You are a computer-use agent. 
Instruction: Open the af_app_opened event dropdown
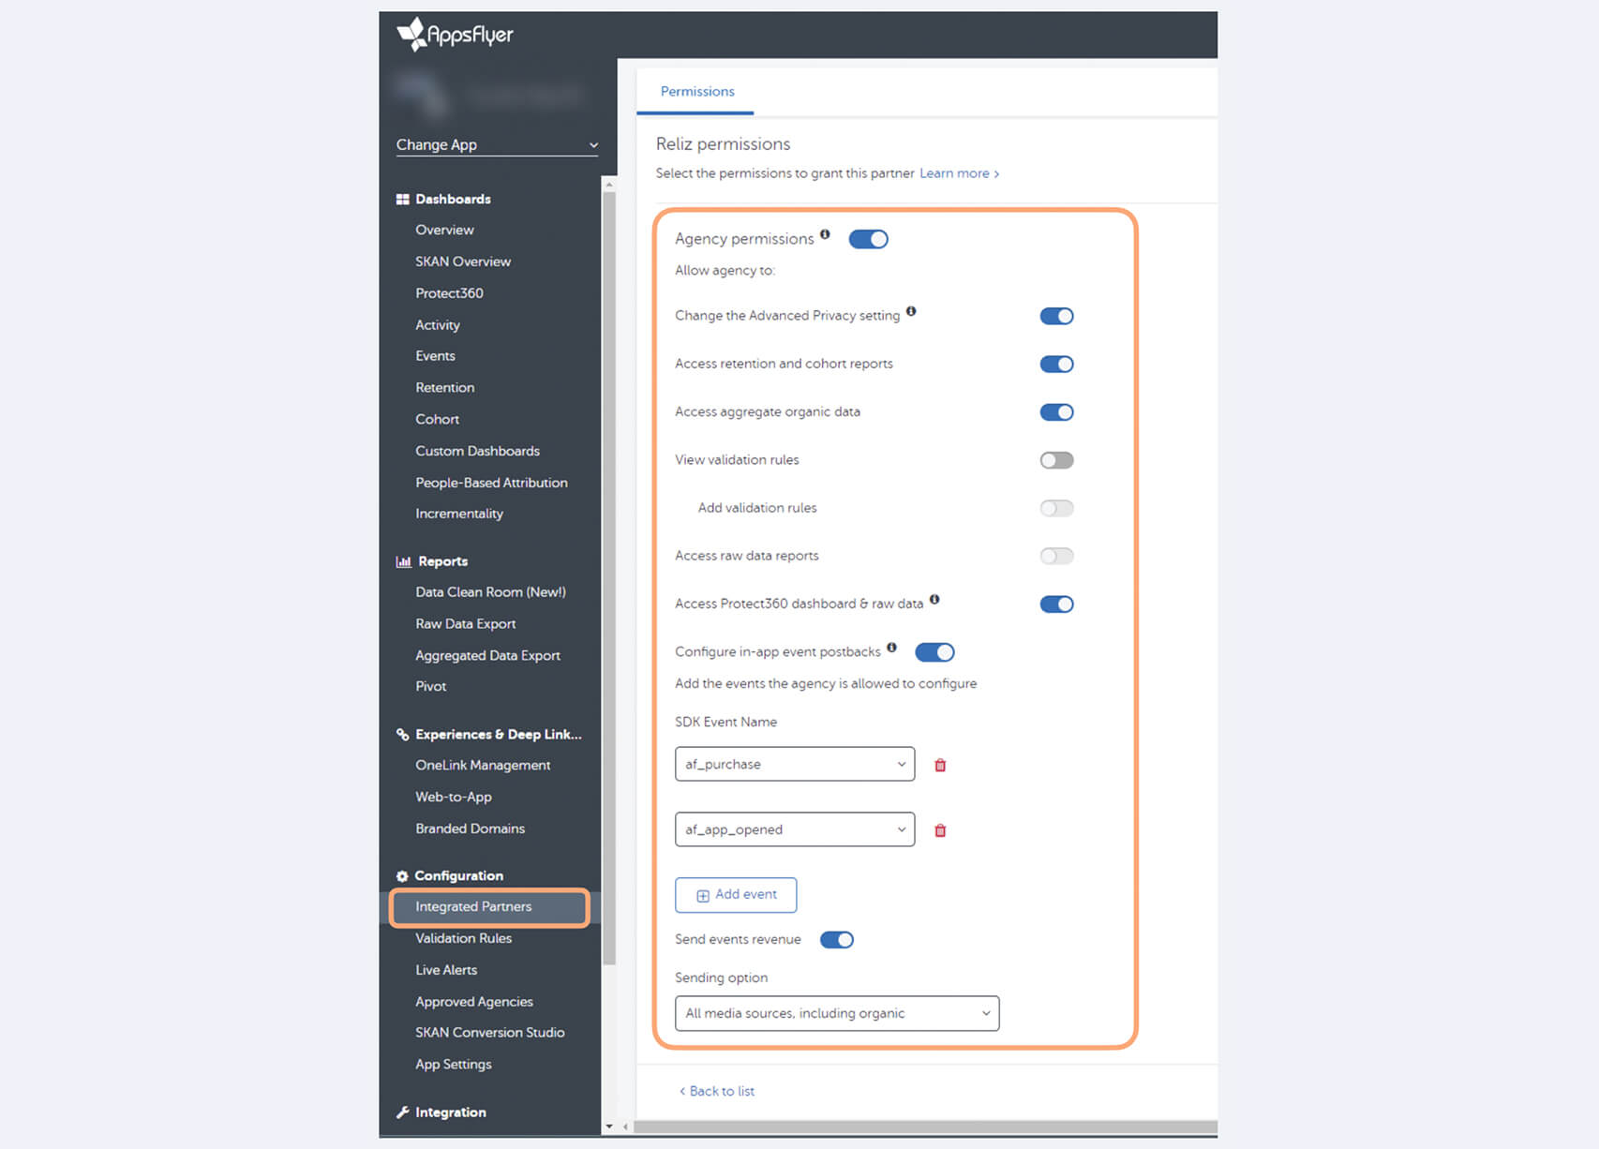(x=795, y=830)
